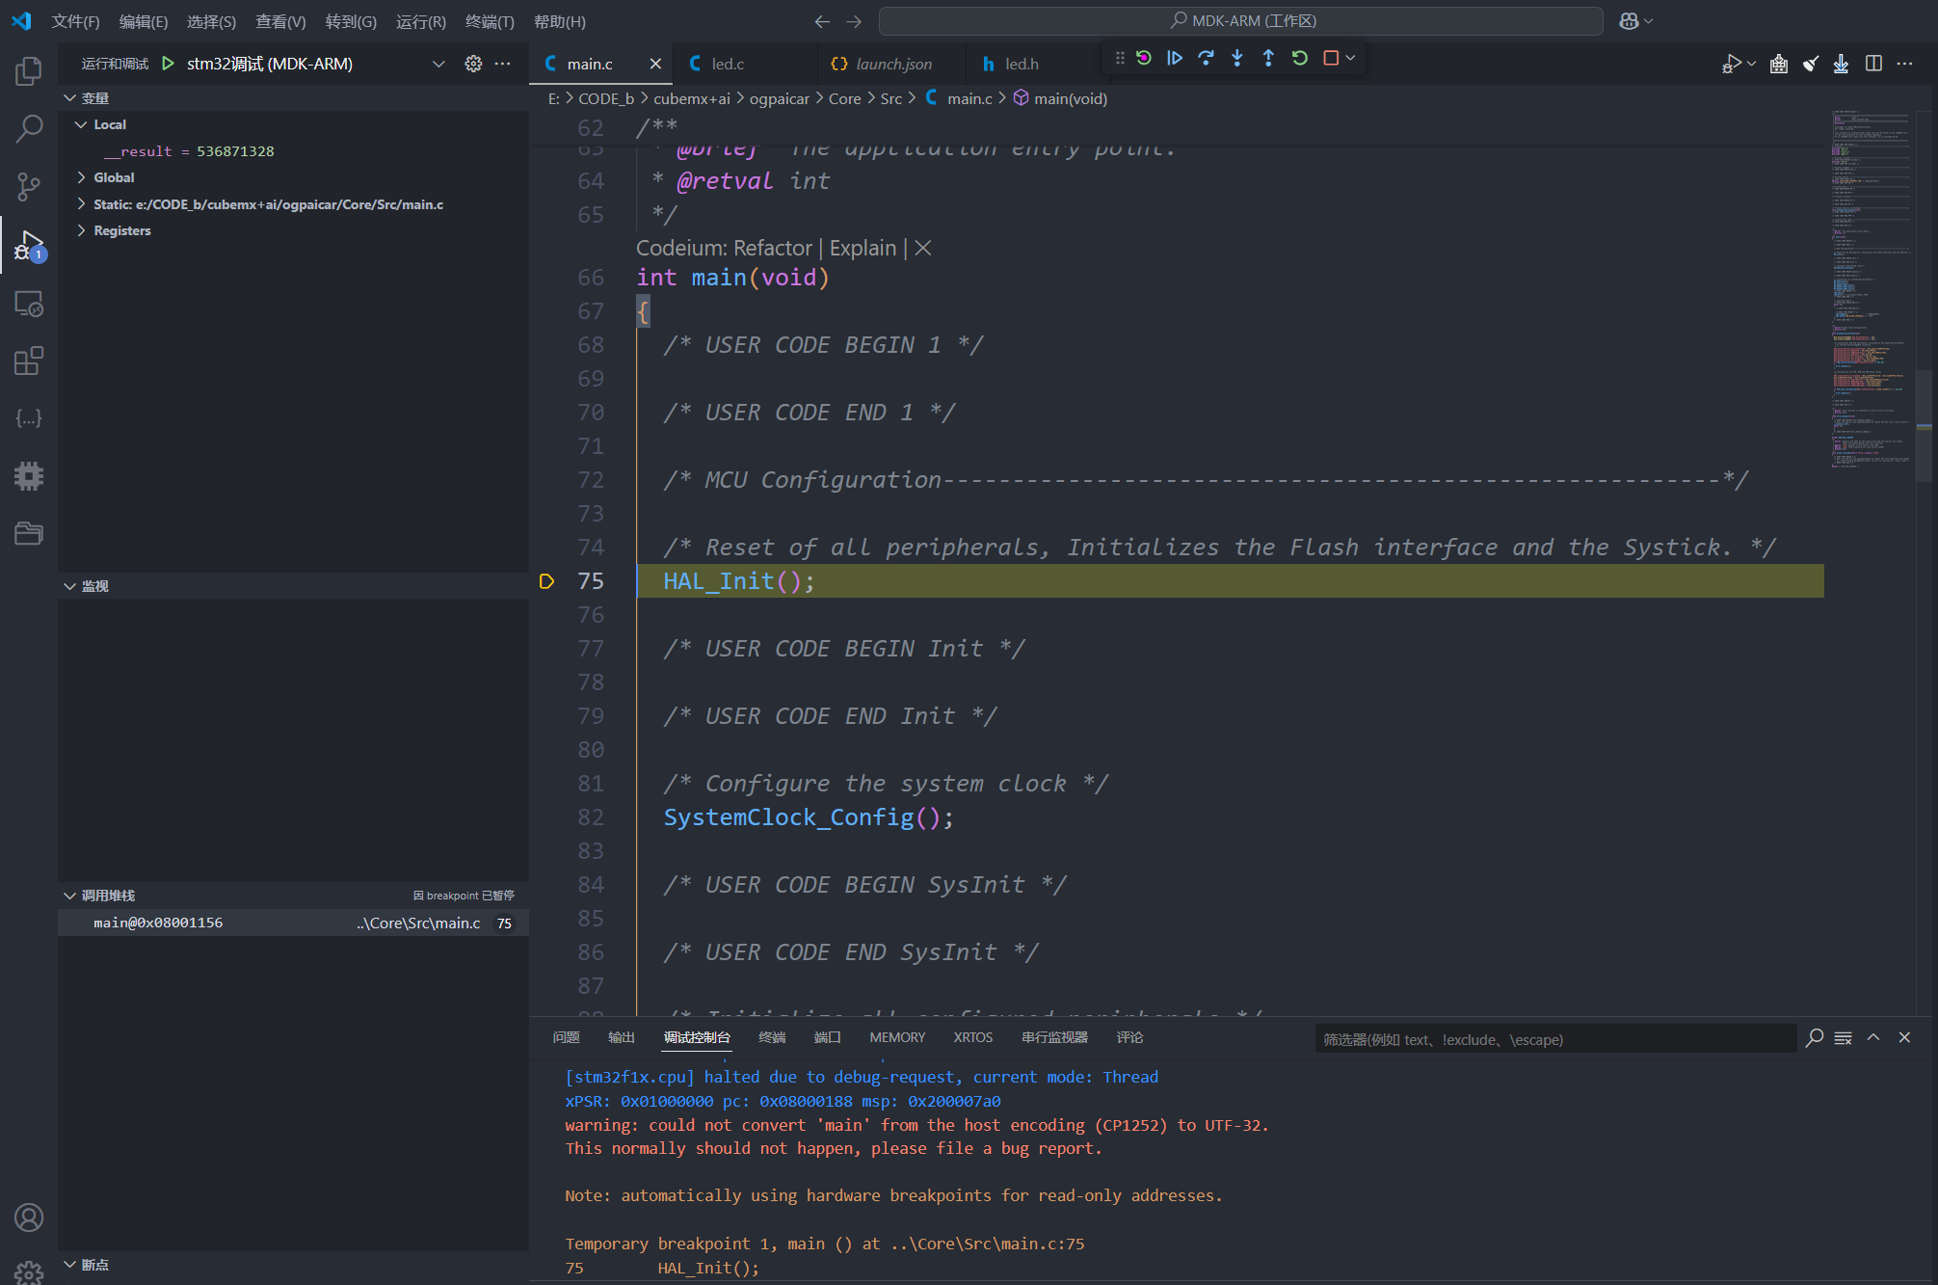
Task: Click the reset device icon in debug toolbar
Action: 1144,58
